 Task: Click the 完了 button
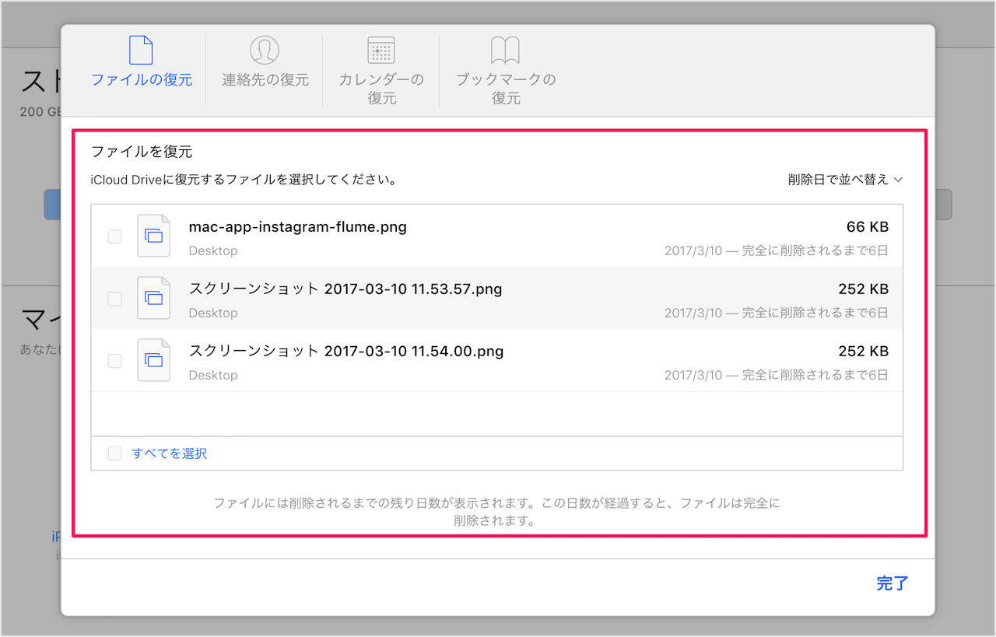(893, 583)
